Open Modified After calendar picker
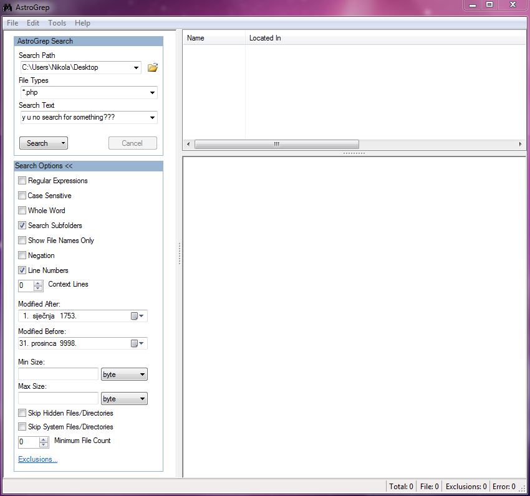Screen dimensions: 530x496 click(137, 316)
